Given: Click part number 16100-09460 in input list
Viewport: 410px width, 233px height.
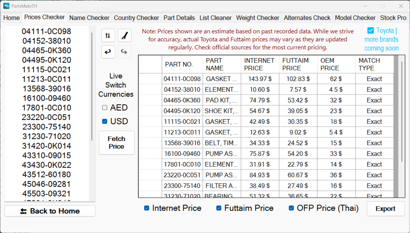Looking at the screenshot, I should click(x=47, y=98).
